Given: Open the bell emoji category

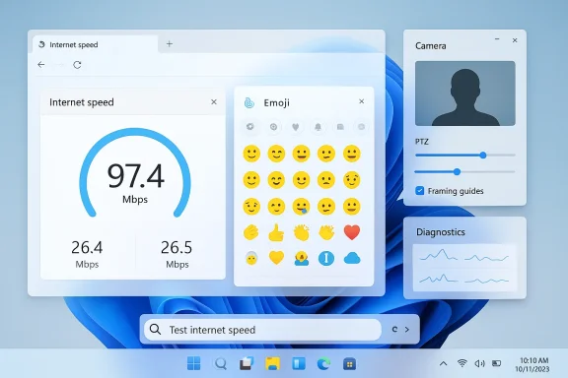Looking at the screenshot, I should (x=318, y=127).
